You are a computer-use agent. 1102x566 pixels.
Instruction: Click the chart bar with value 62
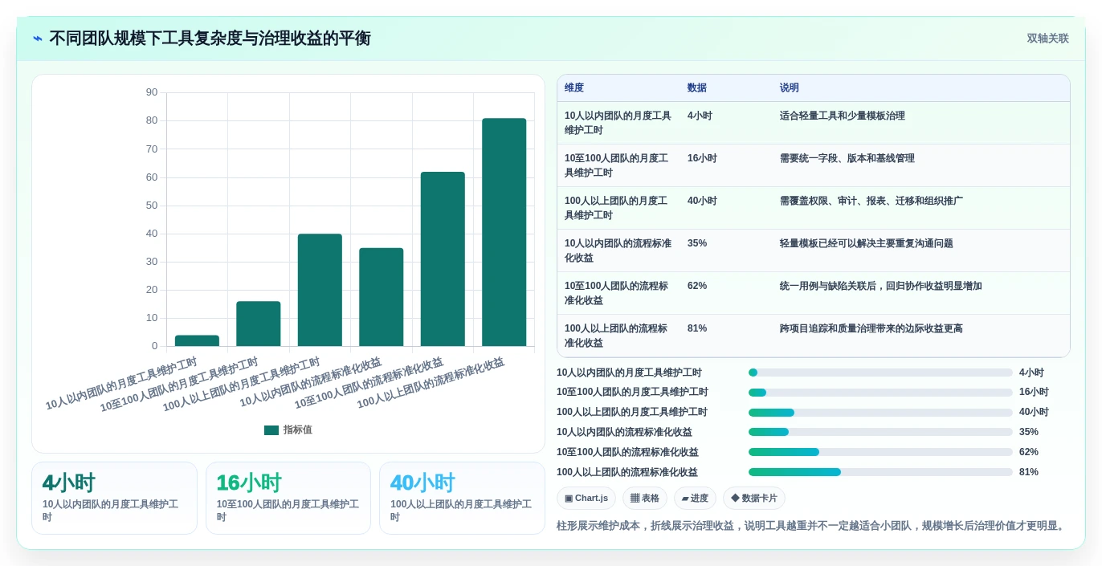tap(443, 259)
